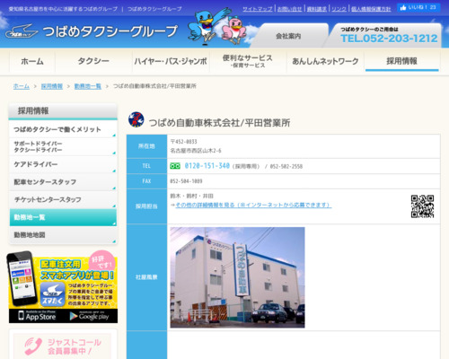Click the 所在地 row header
The height and width of the screenshot is (359, 449).
pos(146,146)
